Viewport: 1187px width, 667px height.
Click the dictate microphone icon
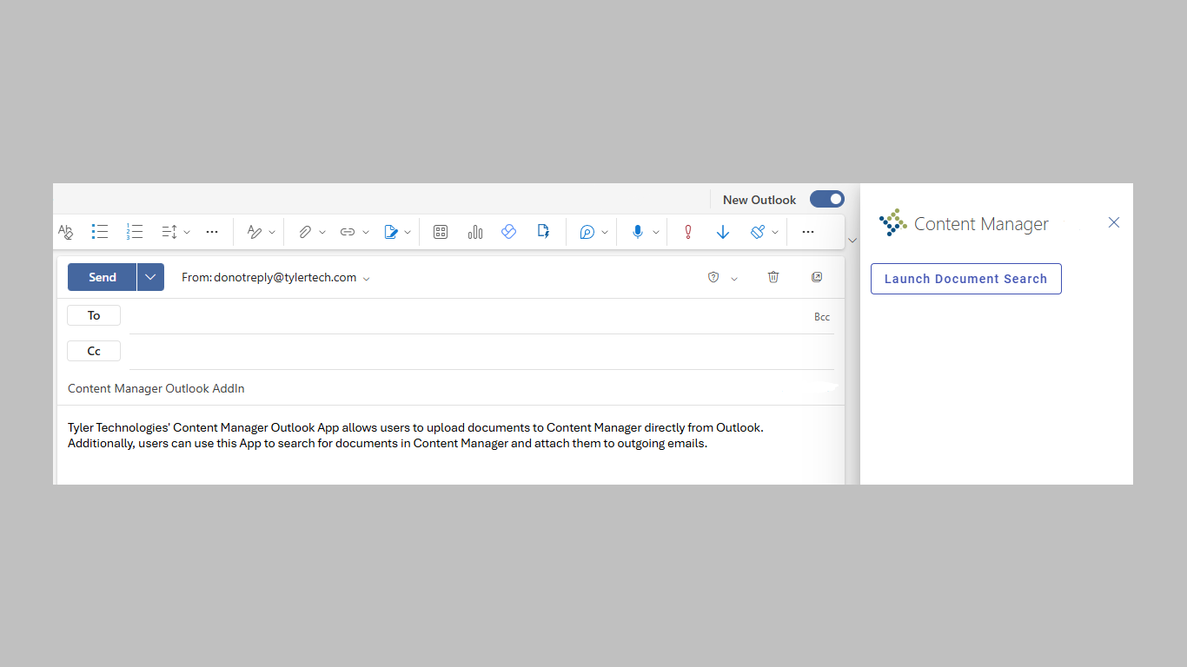(x=638, y=232)
